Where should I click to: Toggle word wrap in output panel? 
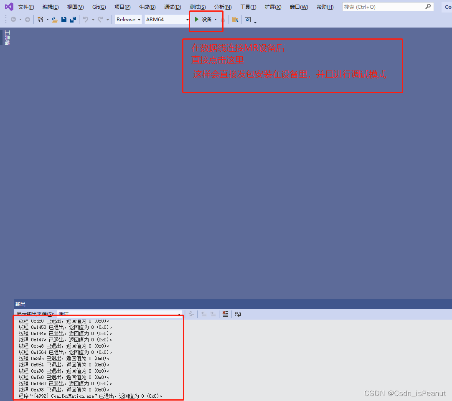238,314
